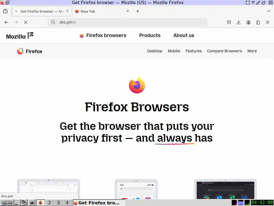Screen dimensions: 274x206
Task: Switch to workspace 3
Action: coord(58,203)
